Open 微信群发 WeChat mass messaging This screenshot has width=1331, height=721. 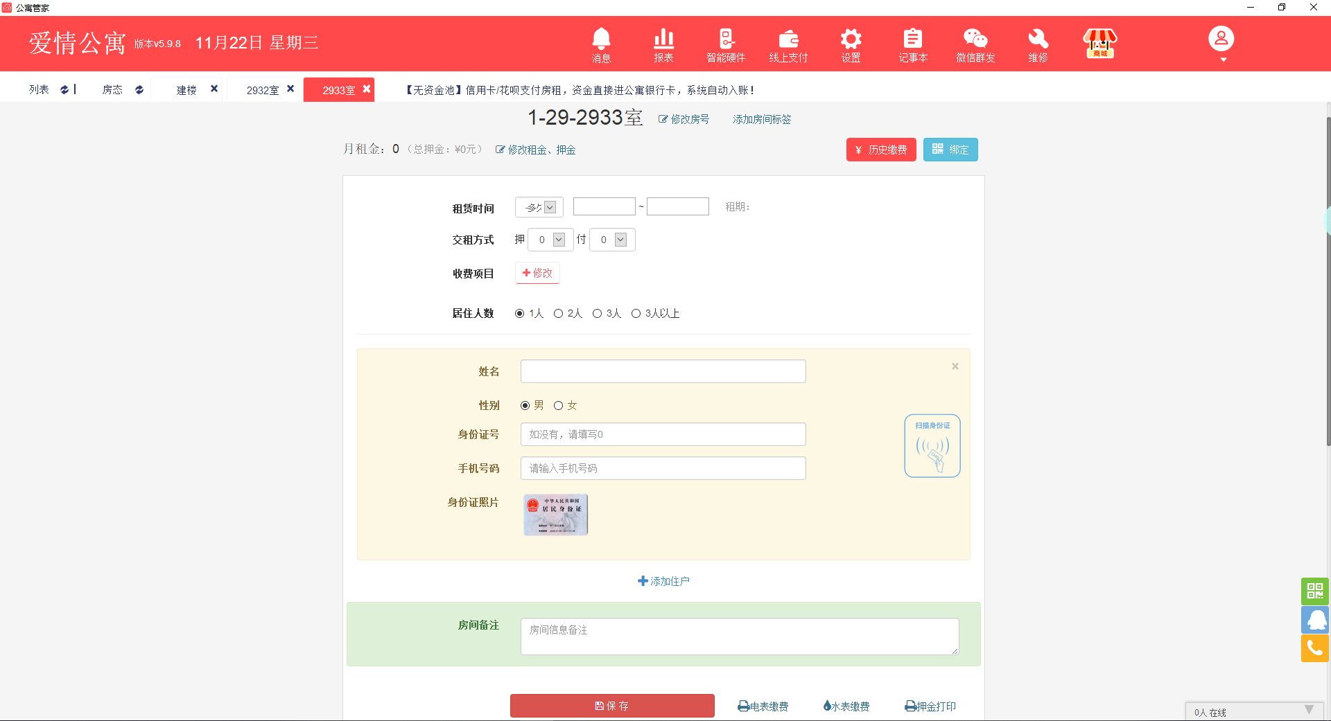coord(975,45)
